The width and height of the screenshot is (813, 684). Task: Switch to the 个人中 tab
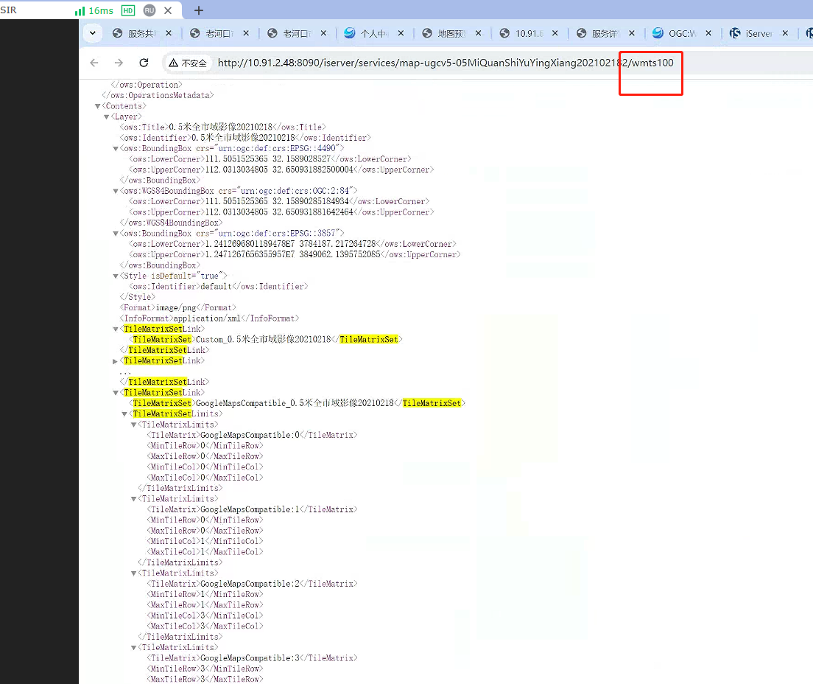373,33
